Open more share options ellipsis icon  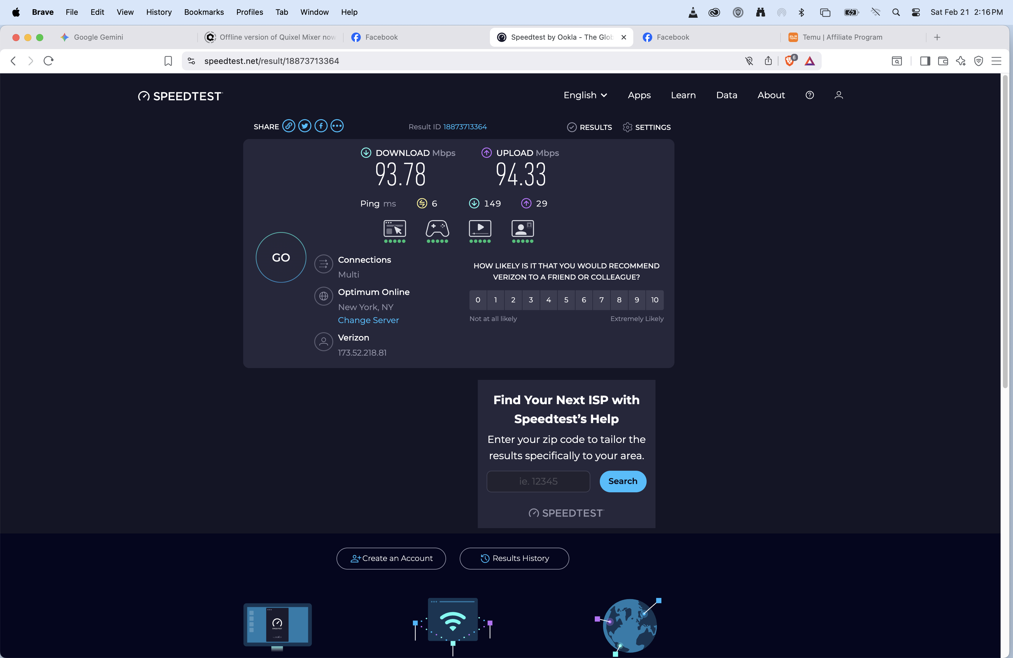[337, 126]
